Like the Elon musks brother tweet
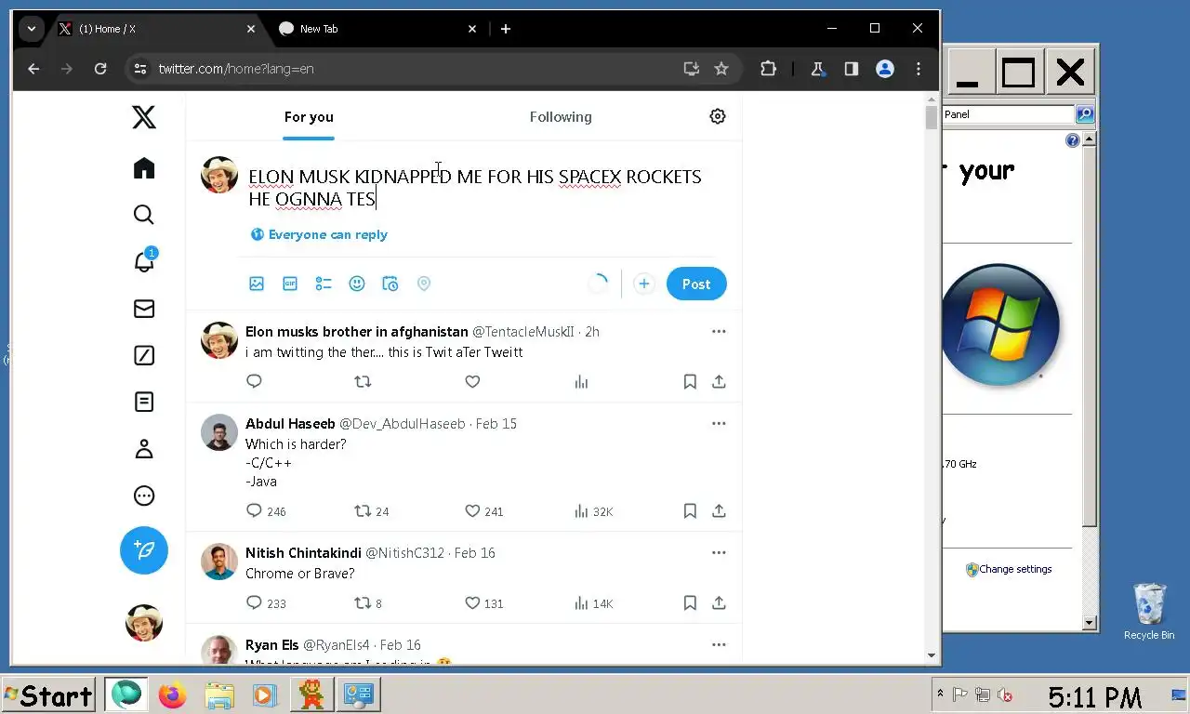This screenshot has width=1190, height=714. [x=472, y=381]
